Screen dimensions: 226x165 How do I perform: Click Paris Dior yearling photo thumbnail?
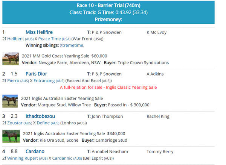tap(10, 101)
